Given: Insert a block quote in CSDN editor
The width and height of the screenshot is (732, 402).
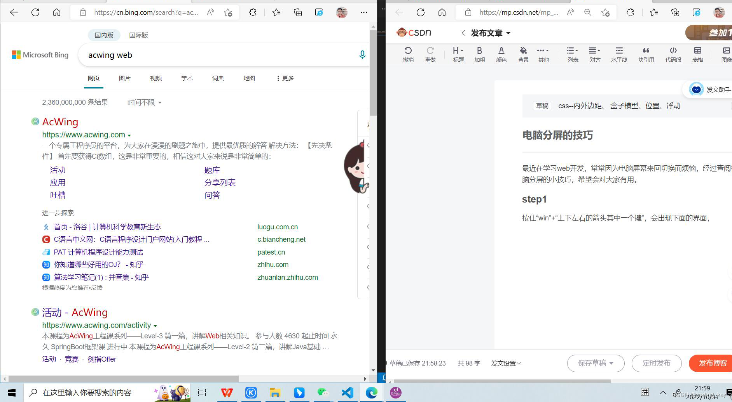Looking at the screenshot, I should [646, 54].
